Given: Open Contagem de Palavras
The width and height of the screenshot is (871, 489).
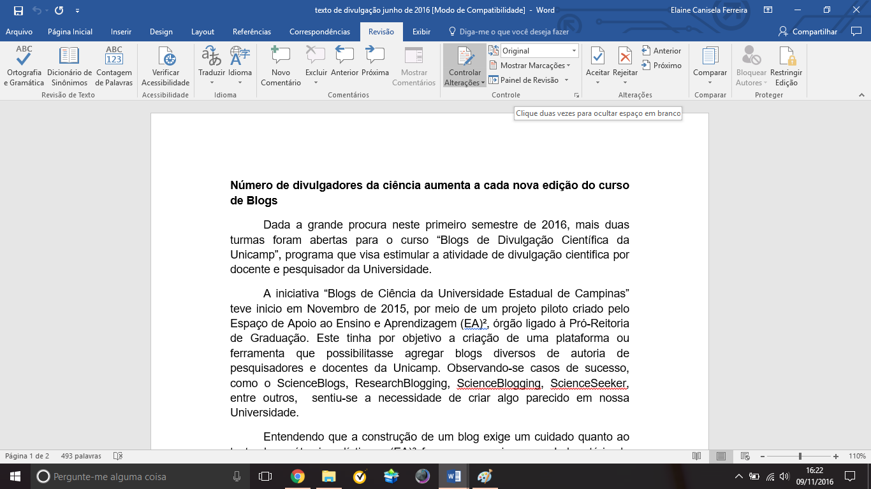Looking at the screenshot, I should tap(114, 66).
